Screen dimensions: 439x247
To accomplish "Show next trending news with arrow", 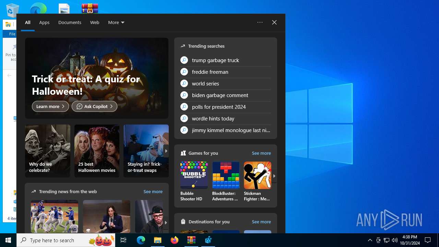I will (166, 222).
